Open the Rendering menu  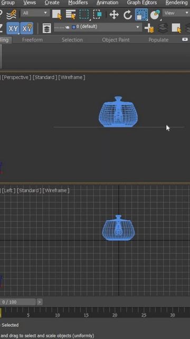(x=176, y=3)
